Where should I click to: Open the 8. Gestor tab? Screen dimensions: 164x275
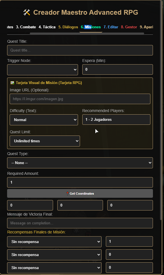(129, 27)
